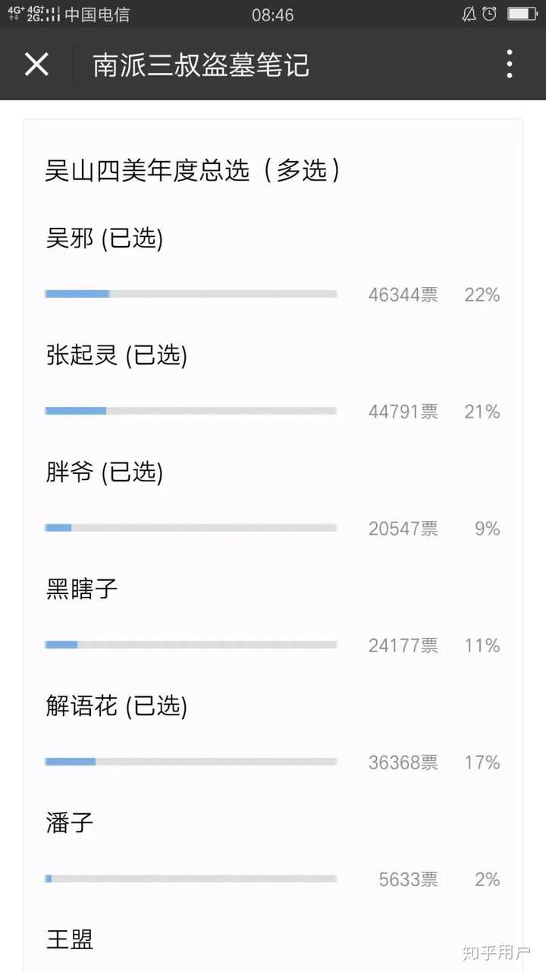Viewport: 546px width, 972px height.
Task: Tap the battery icon in status bar
Action: coord(522,14)
